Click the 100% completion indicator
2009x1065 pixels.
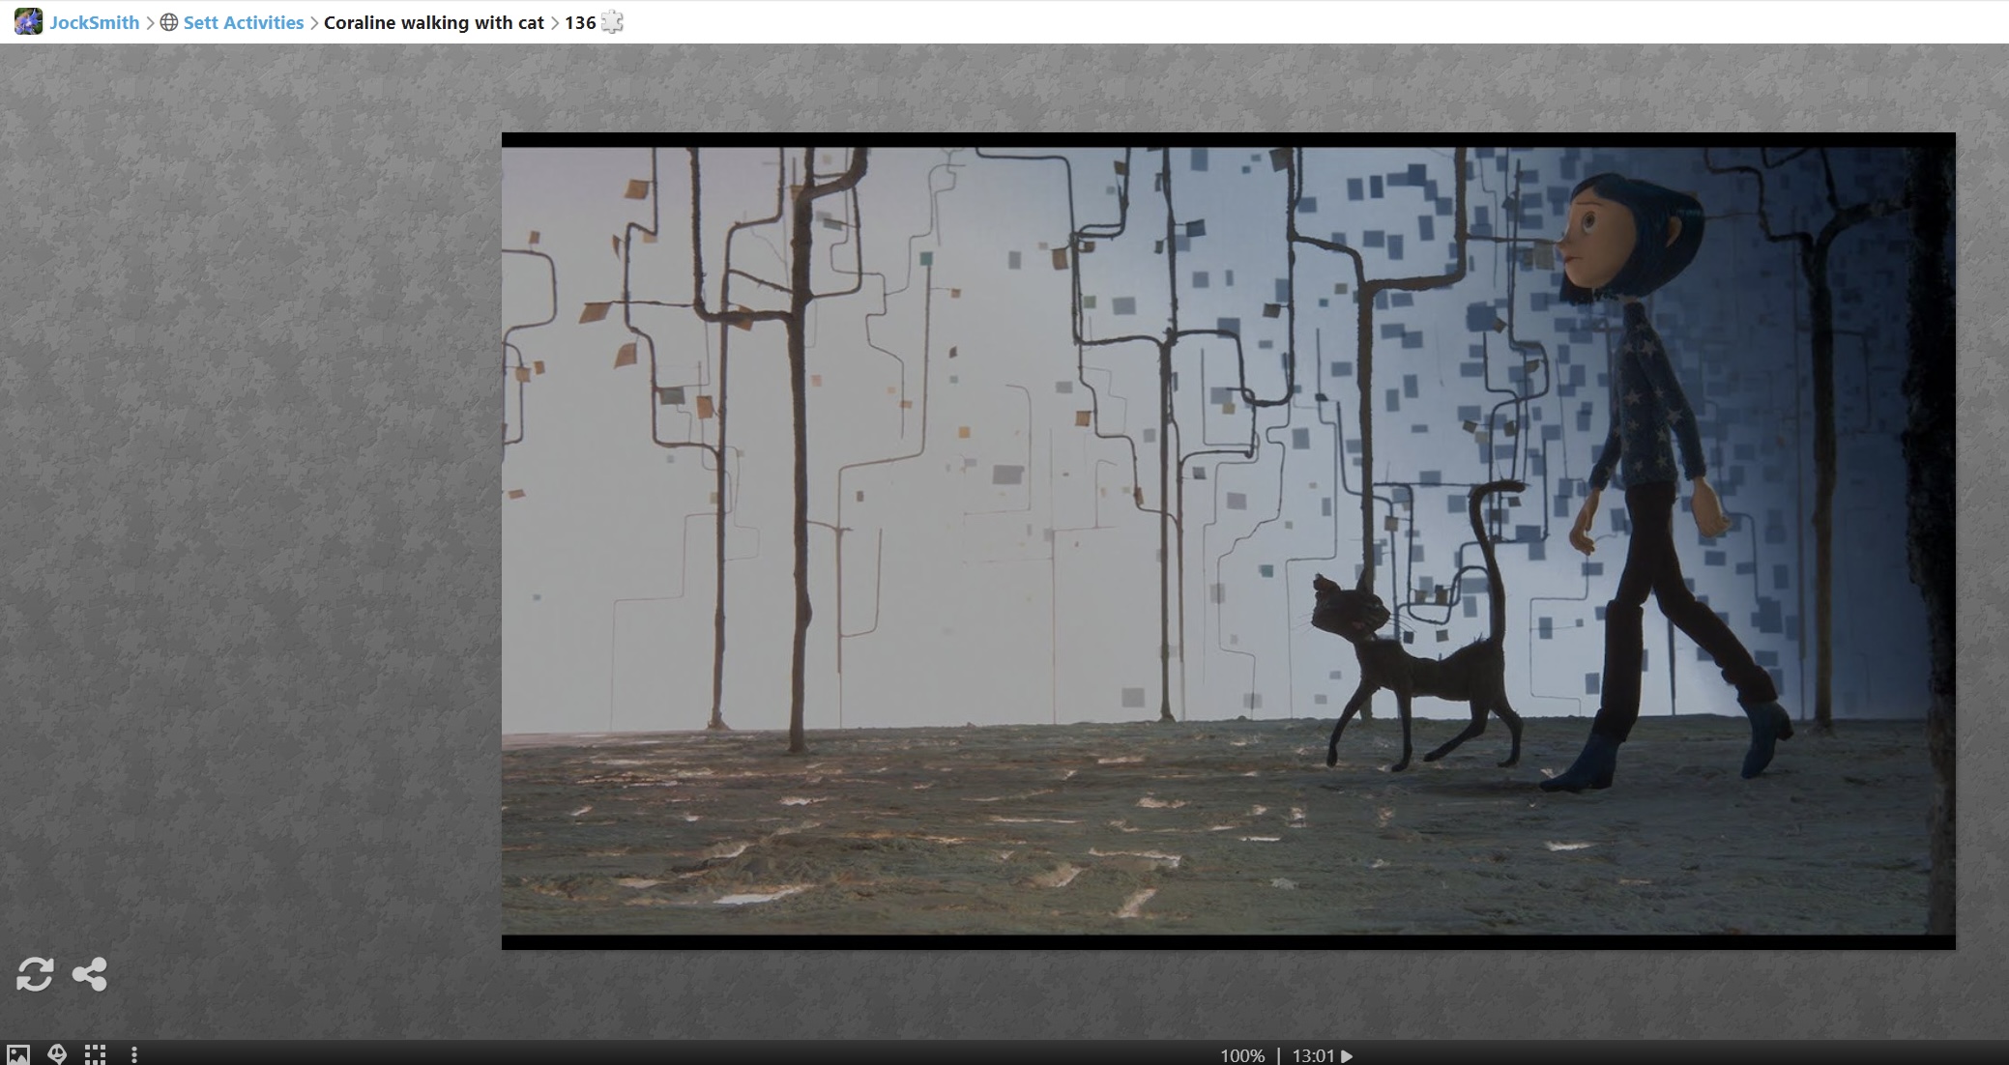(x=1242, y=1055)
